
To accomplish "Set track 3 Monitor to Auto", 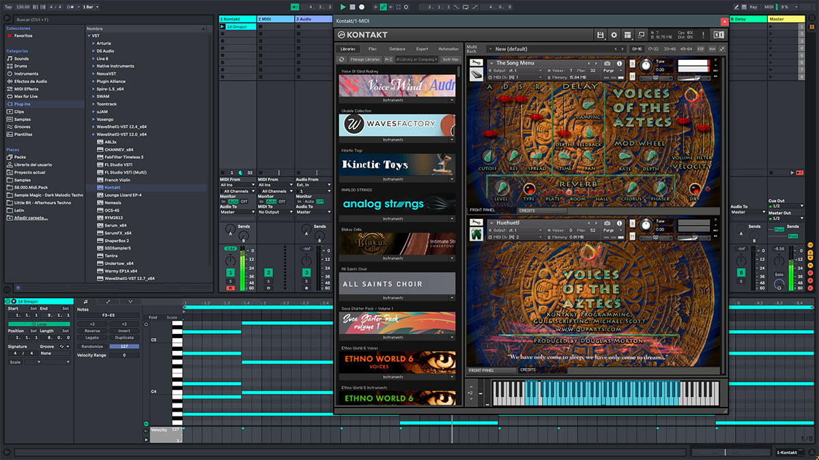I will point(309,202).
